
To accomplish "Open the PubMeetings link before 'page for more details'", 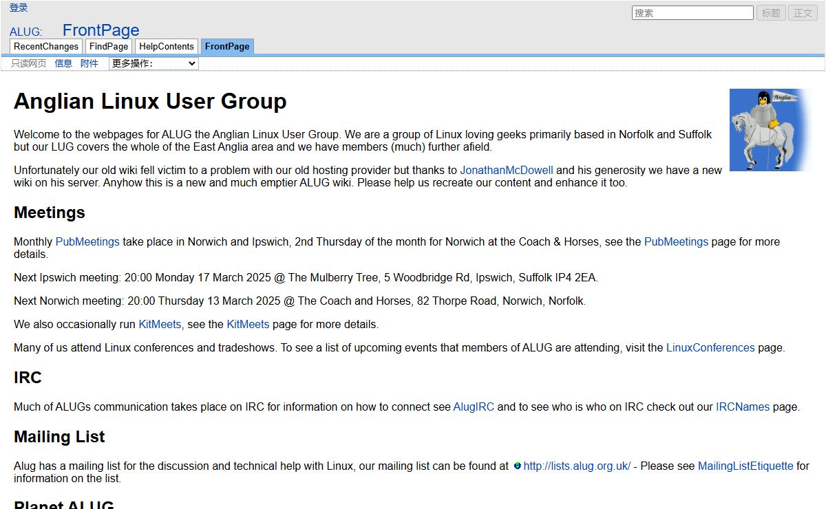I will [676, 242].
